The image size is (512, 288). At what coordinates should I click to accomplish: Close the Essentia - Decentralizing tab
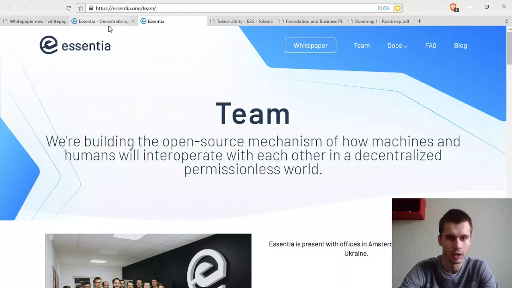click(x=133, y=21)
